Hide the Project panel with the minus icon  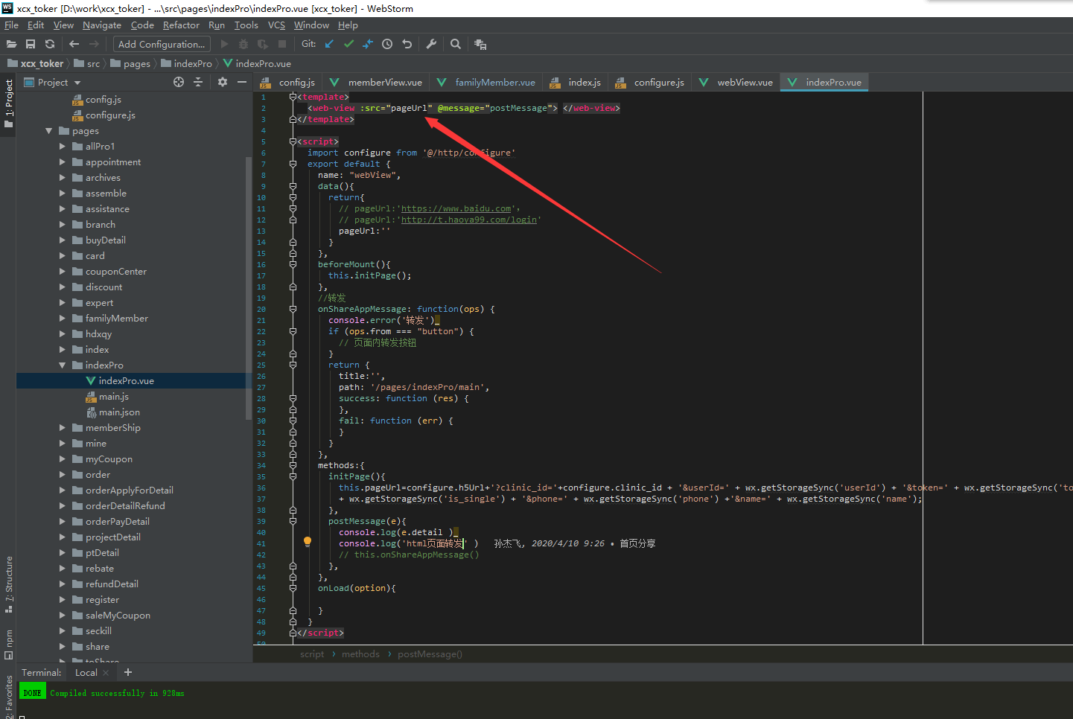point(242,82)
